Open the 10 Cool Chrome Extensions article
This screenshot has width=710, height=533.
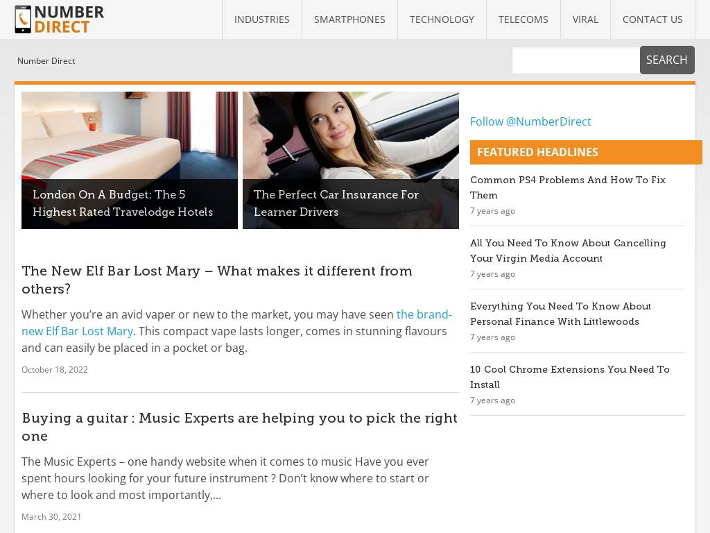[x=570, y=377]
